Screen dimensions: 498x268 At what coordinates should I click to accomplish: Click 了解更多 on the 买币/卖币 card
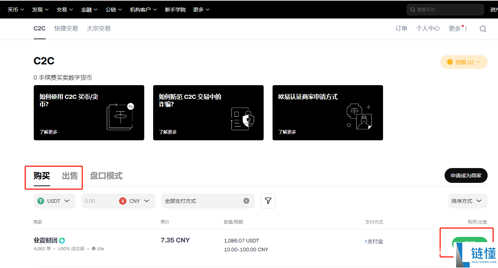pos(48,132)
